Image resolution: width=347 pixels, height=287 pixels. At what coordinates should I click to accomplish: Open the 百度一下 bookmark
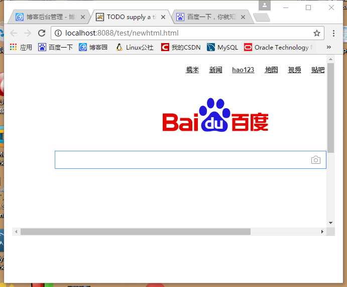[55, 47]
